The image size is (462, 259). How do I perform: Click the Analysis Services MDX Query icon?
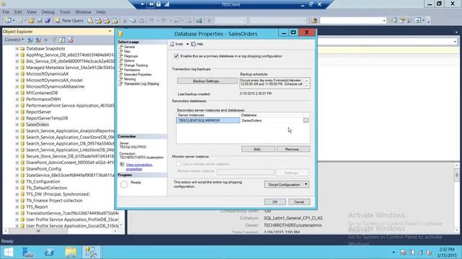[98, 21]
